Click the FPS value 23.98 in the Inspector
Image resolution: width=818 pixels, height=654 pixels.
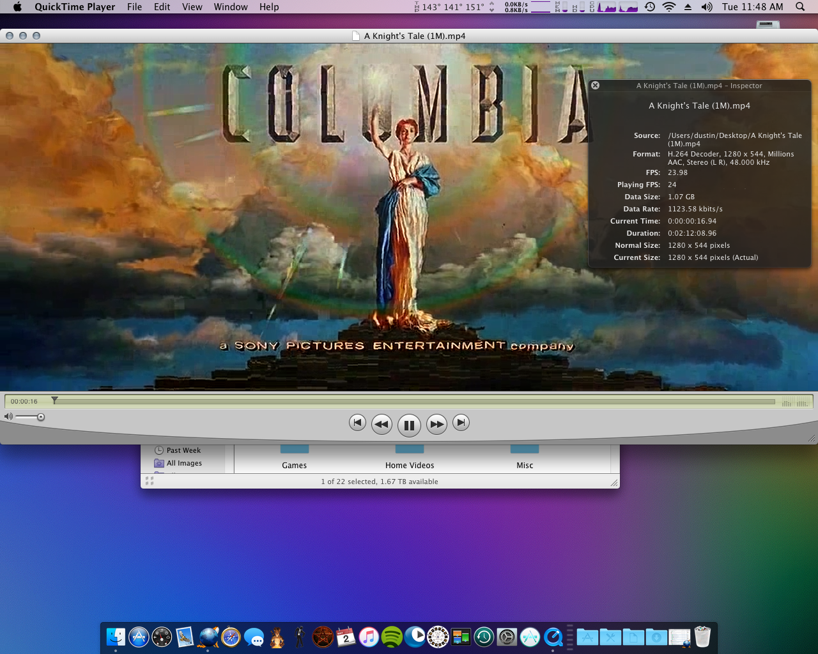click(678, 172)
